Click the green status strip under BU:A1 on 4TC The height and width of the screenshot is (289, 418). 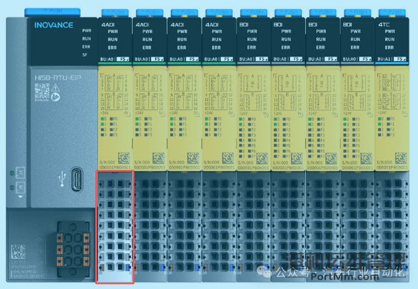[392, 64]
